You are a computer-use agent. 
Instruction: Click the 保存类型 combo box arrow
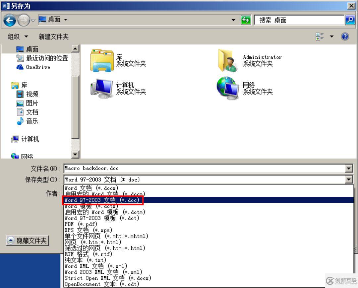pyautogui.click(x=349, y=180)
